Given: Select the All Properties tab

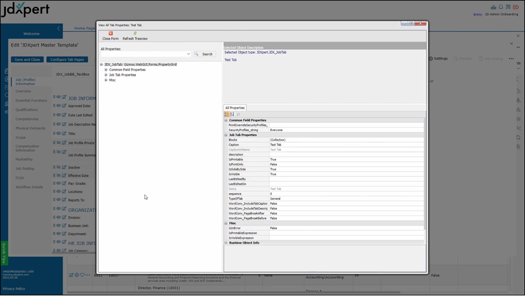Looking at the screenshot, I should pyautogui.click(x=235, y=108).
